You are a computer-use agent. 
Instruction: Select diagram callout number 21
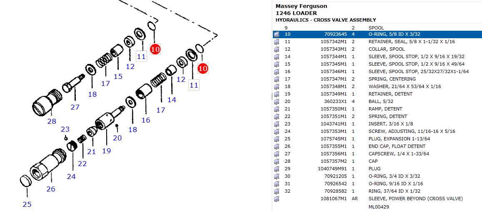pyautogui.click(x=92, y=151)
